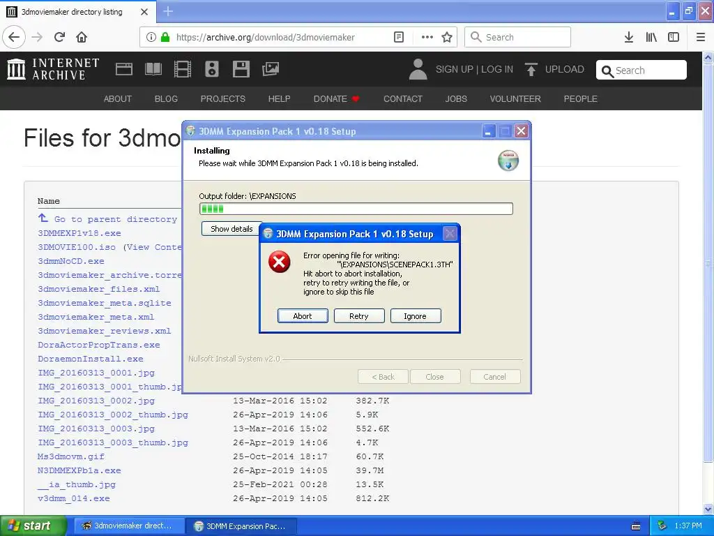Reload the page with the refresh icon

click(60, 37)
